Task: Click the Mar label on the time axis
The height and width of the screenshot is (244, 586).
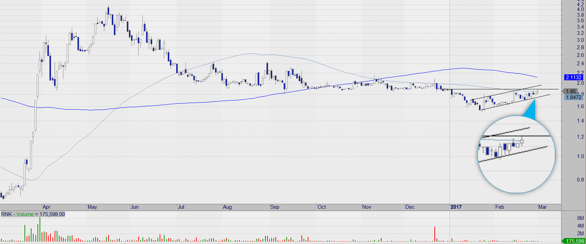Action: (542, 207)
